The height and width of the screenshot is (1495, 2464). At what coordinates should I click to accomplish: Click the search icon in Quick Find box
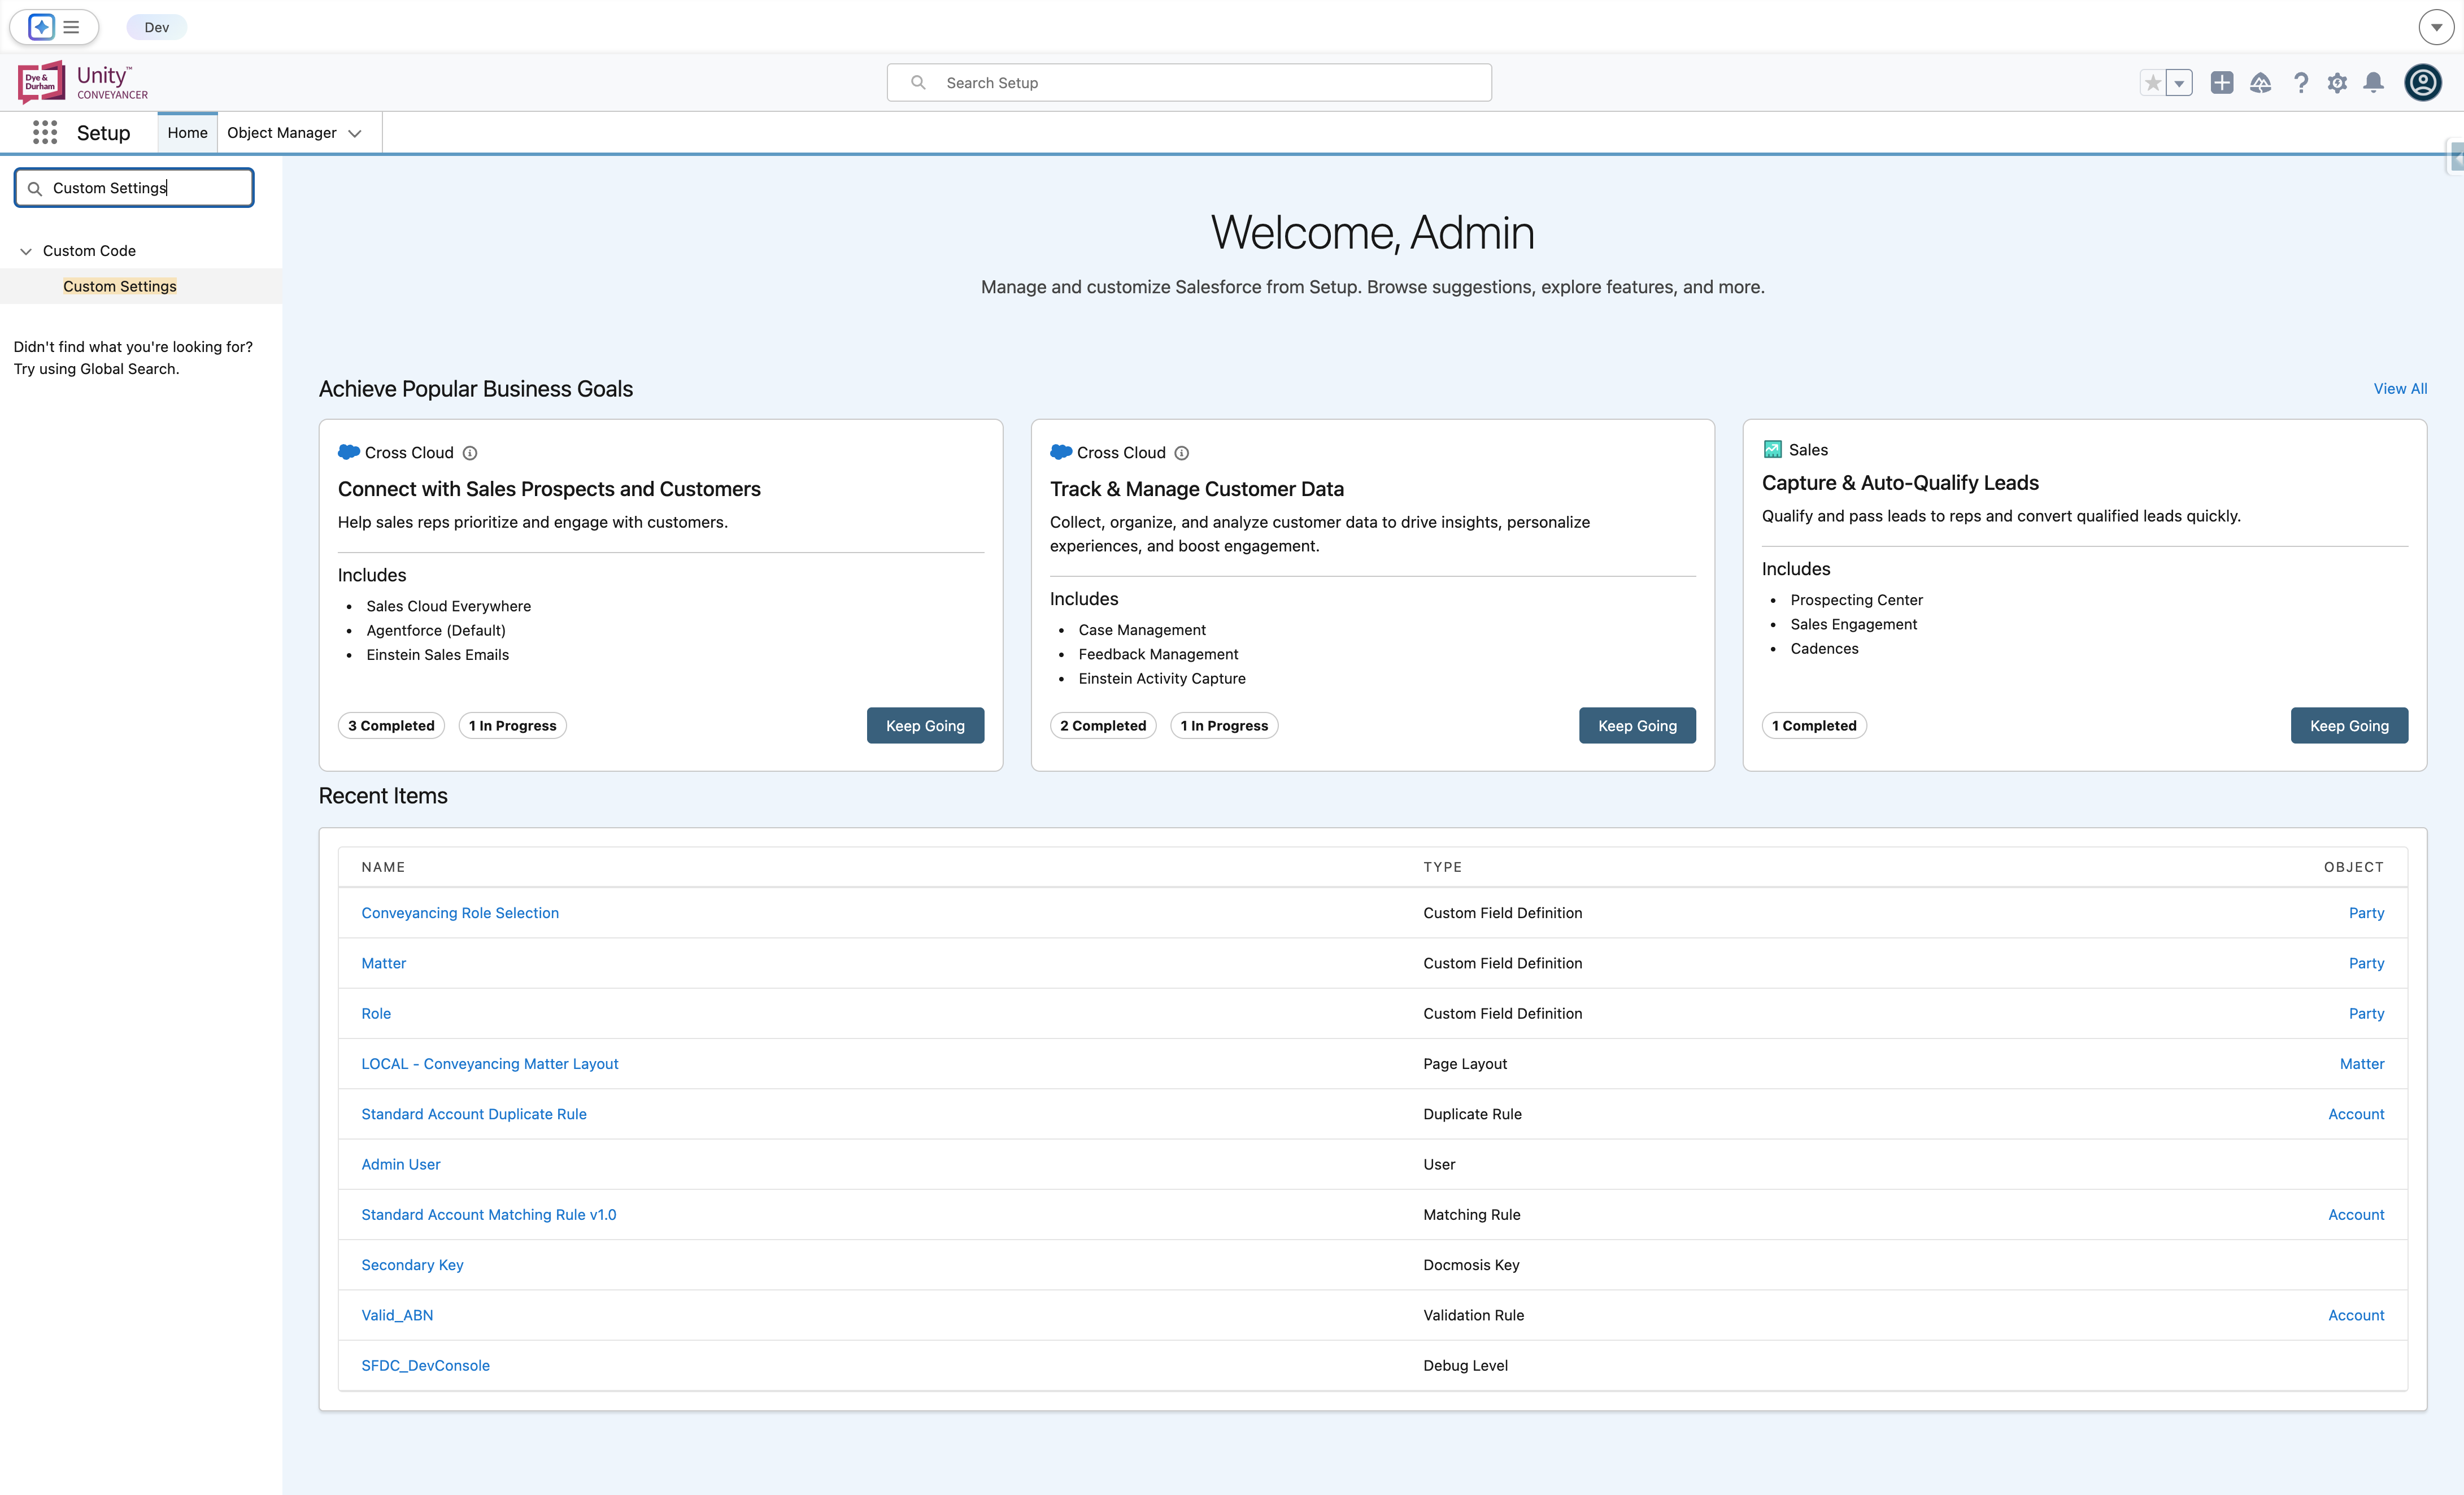click(x=35, y=188)
